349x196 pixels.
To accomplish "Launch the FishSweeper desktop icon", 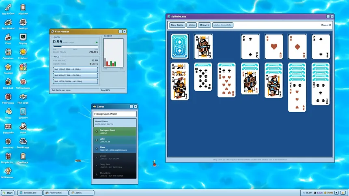I will tap(23, 83).
